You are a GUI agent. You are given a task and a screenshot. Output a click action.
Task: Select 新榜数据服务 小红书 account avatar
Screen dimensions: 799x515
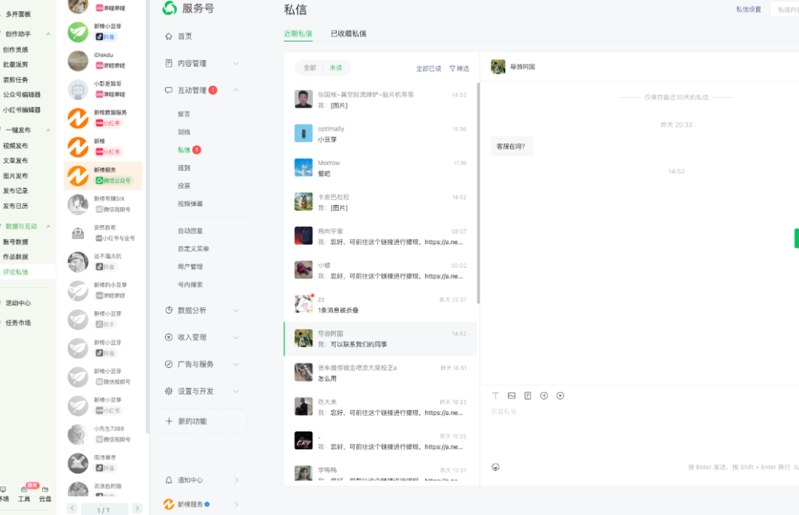(x=78, y=118)
